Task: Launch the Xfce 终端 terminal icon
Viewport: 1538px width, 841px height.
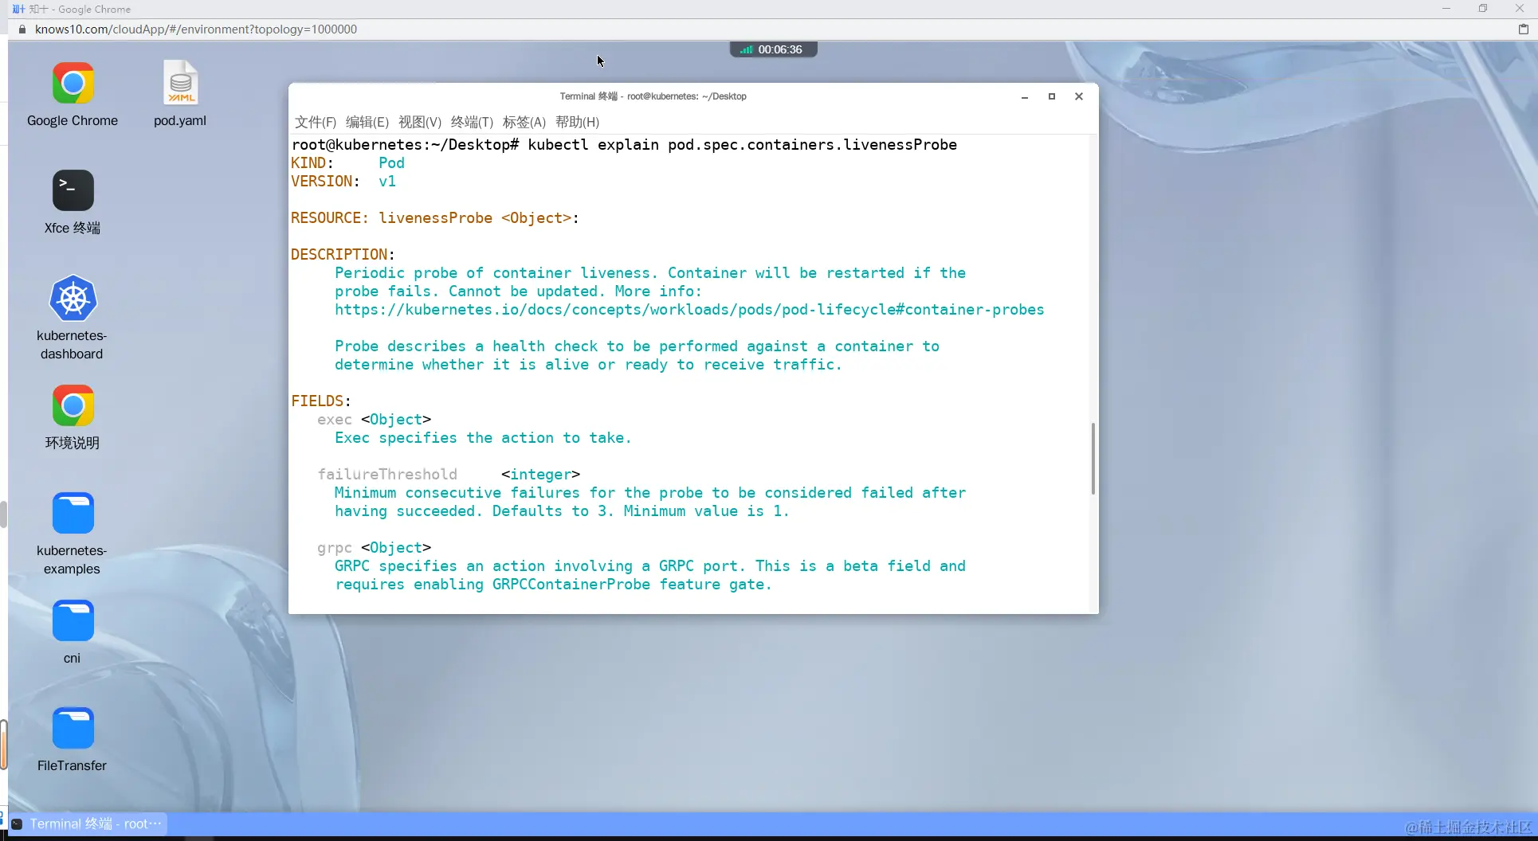Action: [73, 190]
